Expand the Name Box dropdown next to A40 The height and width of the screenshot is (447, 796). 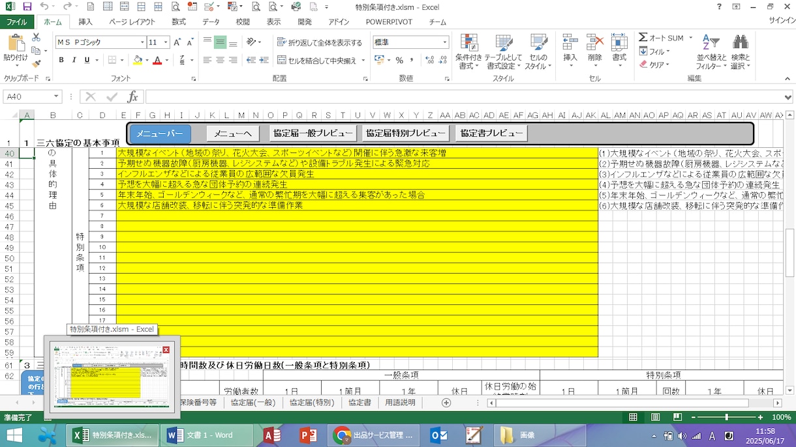point(56,96)
